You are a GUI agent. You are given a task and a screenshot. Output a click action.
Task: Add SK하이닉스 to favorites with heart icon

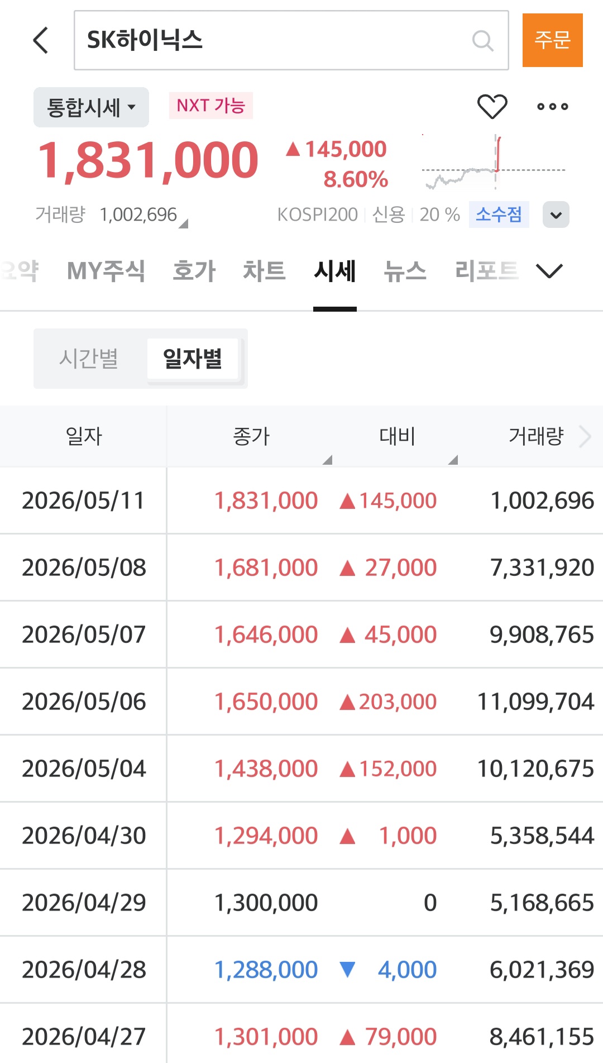pos(492,106)
